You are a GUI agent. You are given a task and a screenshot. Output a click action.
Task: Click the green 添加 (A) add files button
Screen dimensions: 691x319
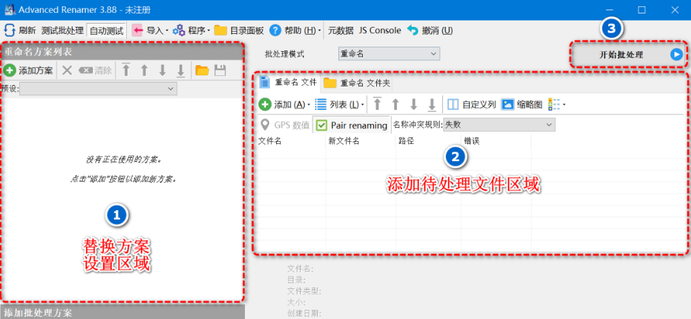pos(284,105)
